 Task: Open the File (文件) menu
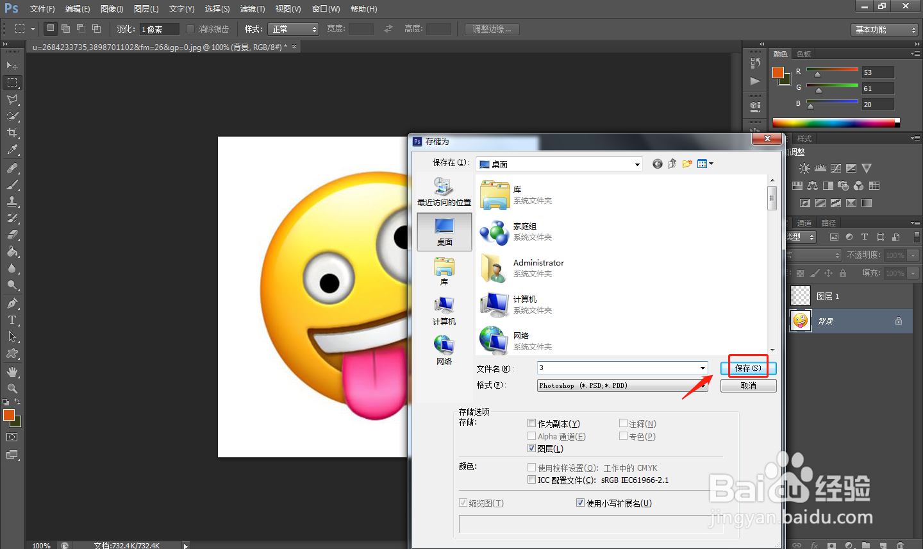pyautogui.click(x=42, y=9)
